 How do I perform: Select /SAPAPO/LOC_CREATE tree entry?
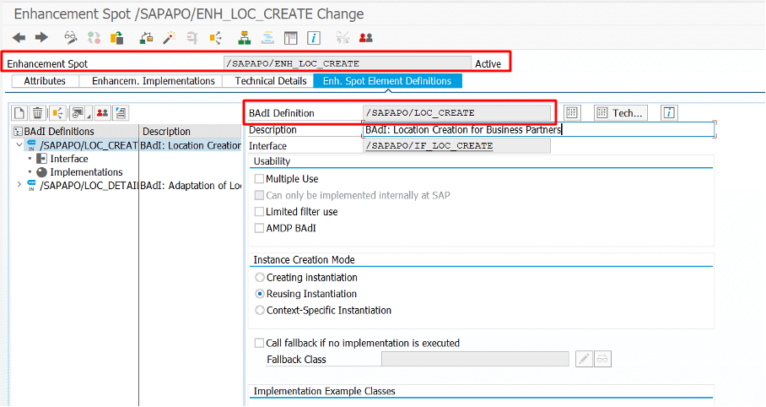(89, 145)
